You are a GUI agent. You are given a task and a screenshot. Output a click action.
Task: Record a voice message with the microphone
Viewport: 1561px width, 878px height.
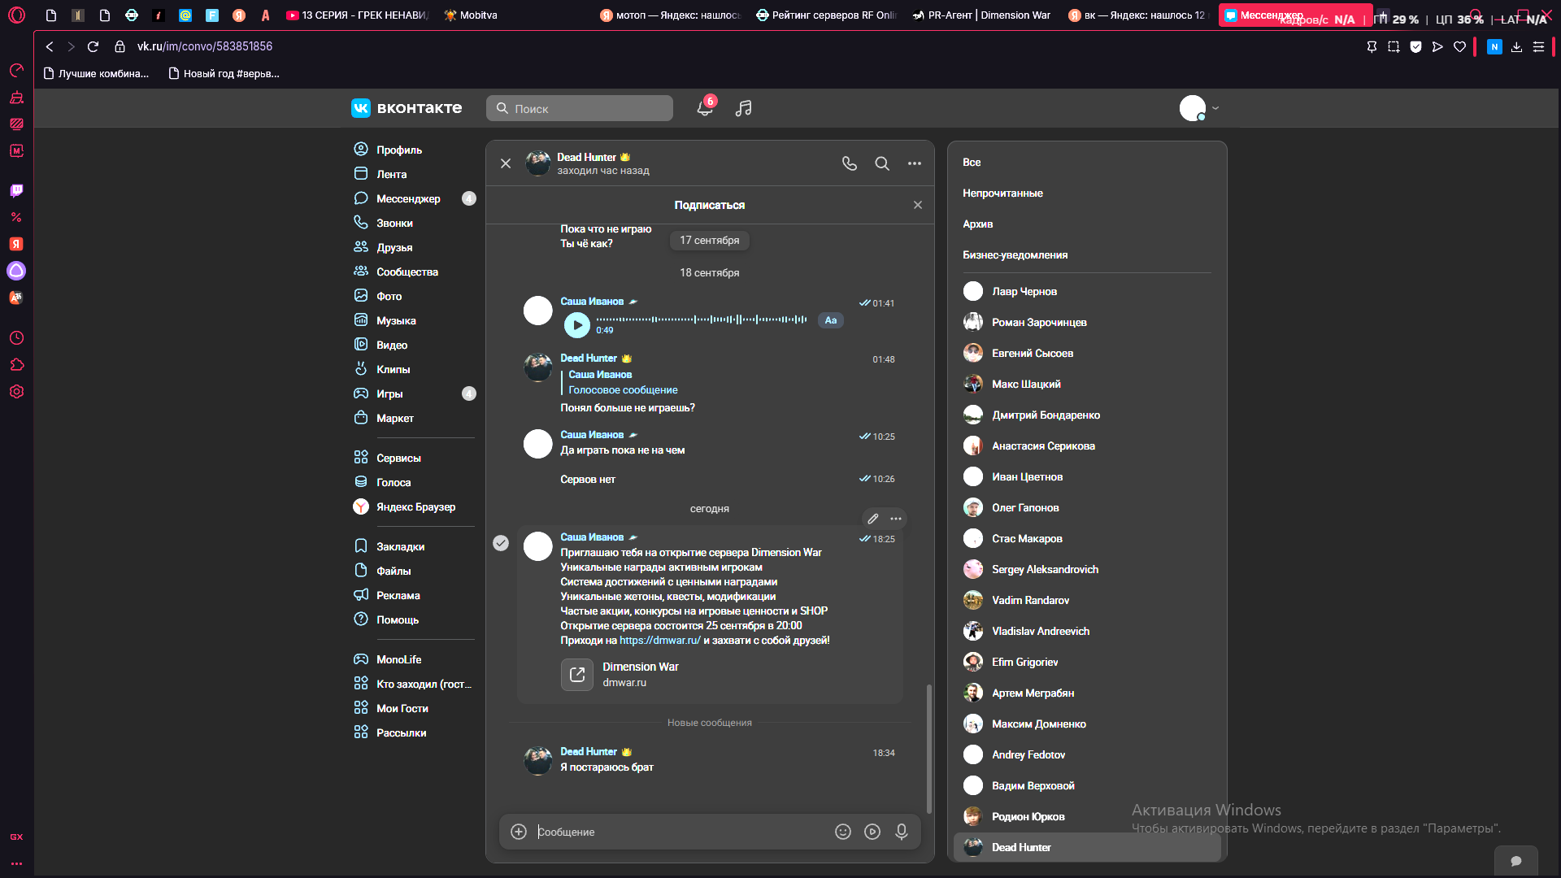pyautogui.click(x=902, y=832)
